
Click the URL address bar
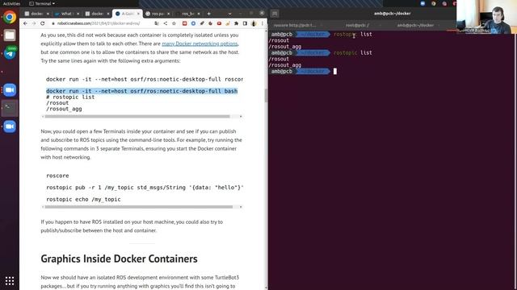(x=99, y=23)
